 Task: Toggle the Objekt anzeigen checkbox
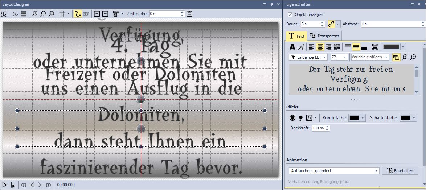pyautogui.click(x=290, y=15)
